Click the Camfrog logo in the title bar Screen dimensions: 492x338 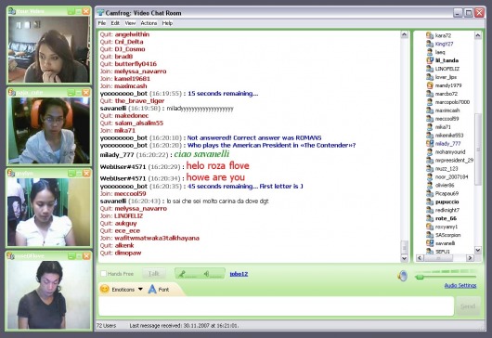[100, 13]
